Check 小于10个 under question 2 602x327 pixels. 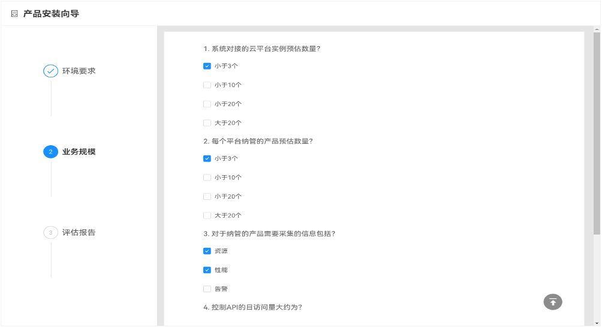point(207,178)
